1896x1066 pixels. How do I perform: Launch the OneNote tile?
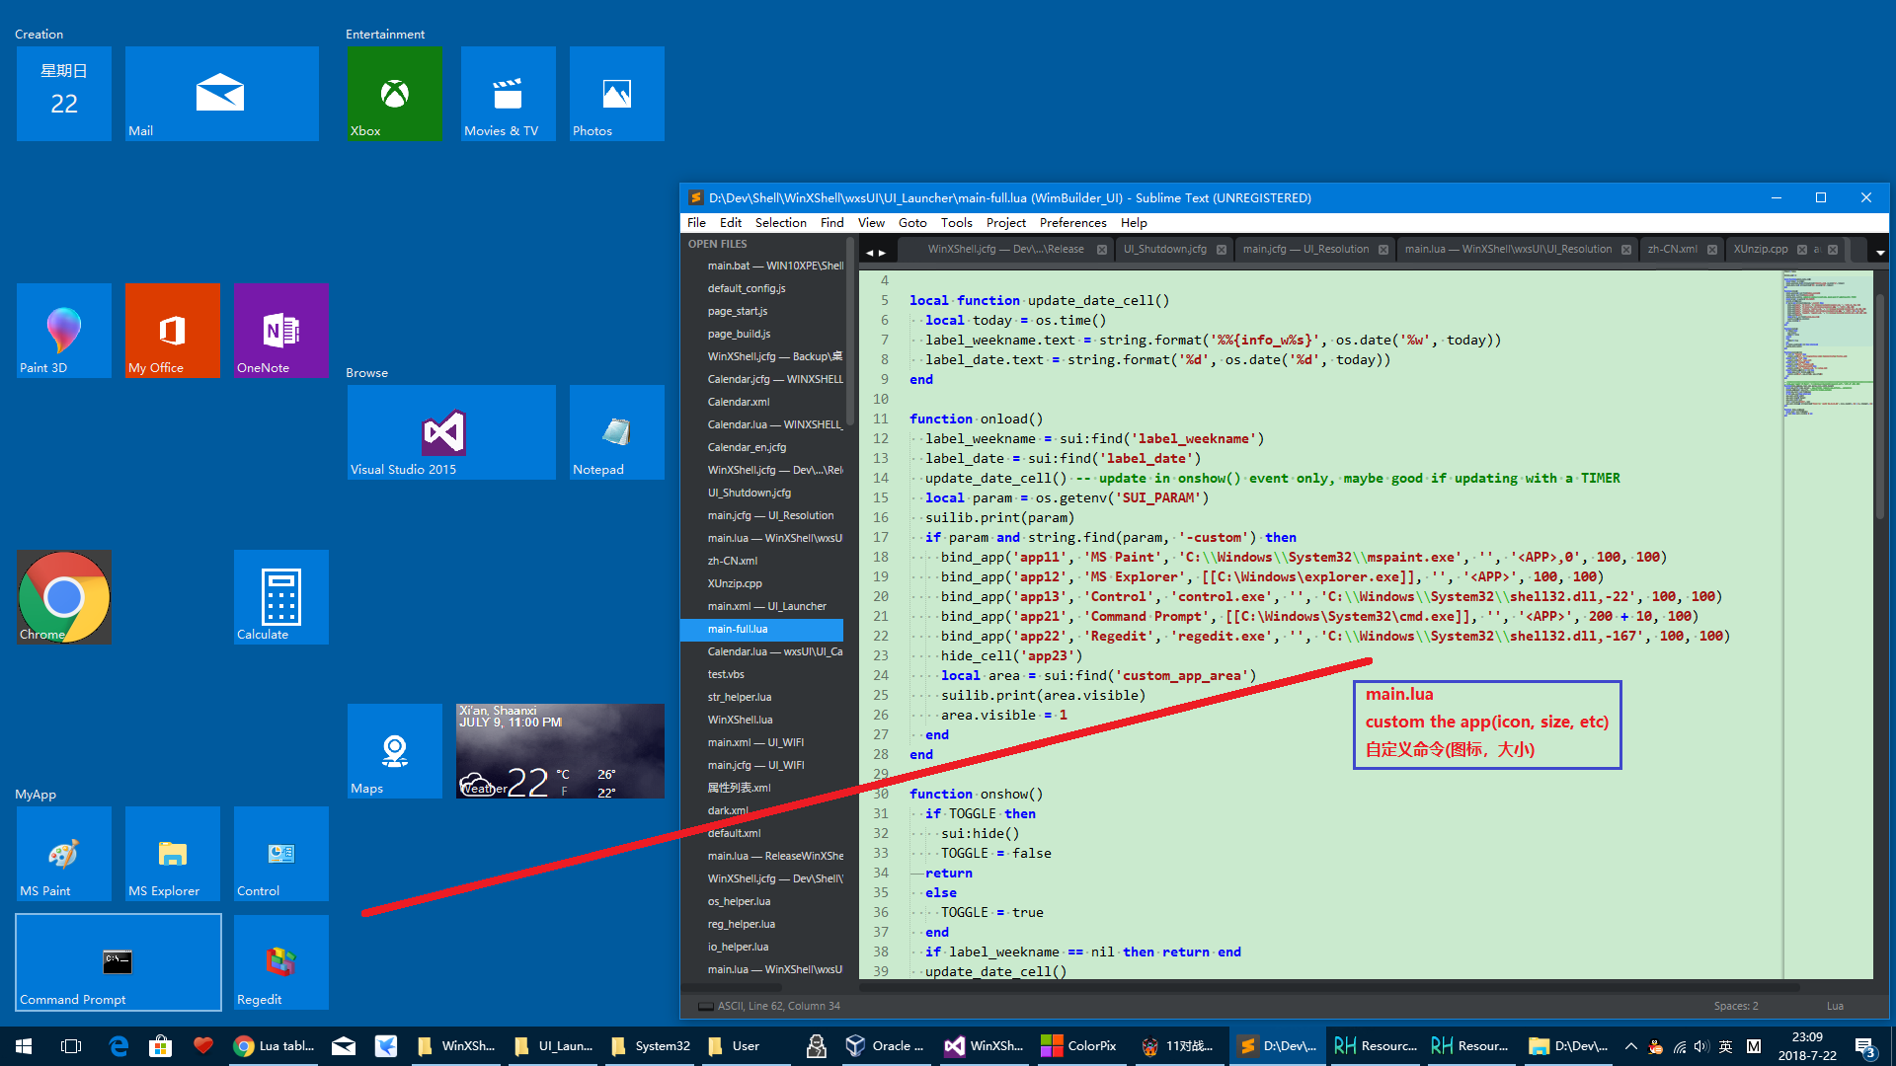pyautogui.click(x=281, y=331)
